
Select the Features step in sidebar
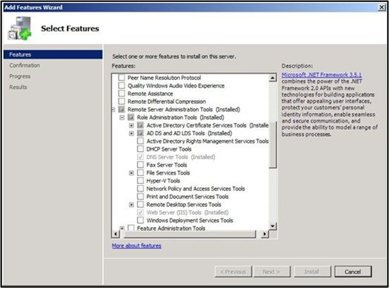[20, 55]
